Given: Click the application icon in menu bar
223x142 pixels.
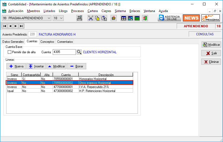Looking at the screenshot, I should point(4,11).
